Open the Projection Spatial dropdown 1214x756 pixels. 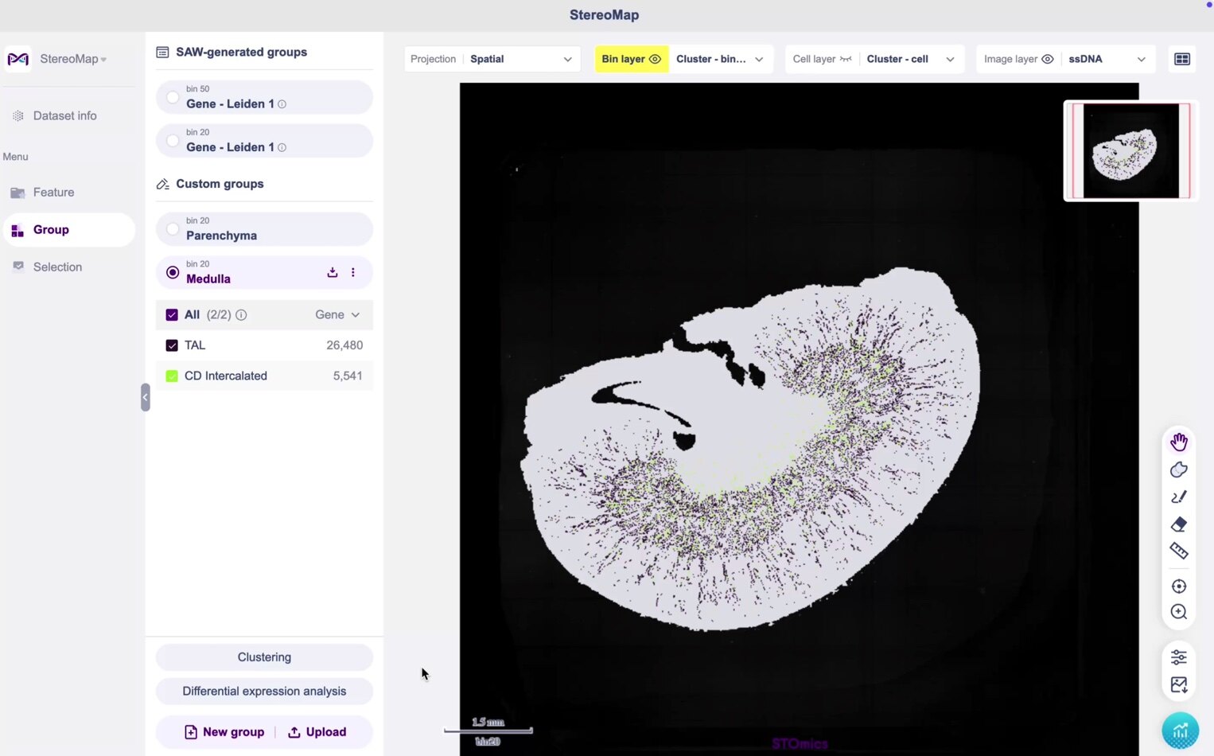pyautogui.click(x=492, y=59)
